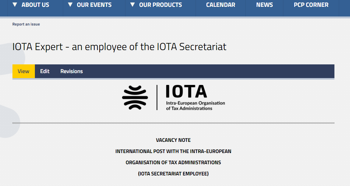Click the International Post heading line
The image size is (350, 186).
(x=173, y=151)
